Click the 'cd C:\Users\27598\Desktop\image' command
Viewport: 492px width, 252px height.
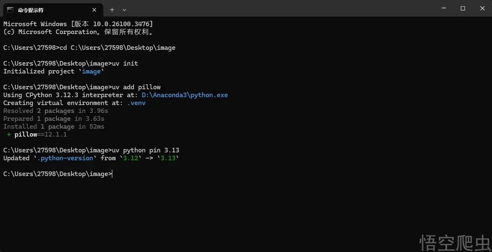pos(117,48)
